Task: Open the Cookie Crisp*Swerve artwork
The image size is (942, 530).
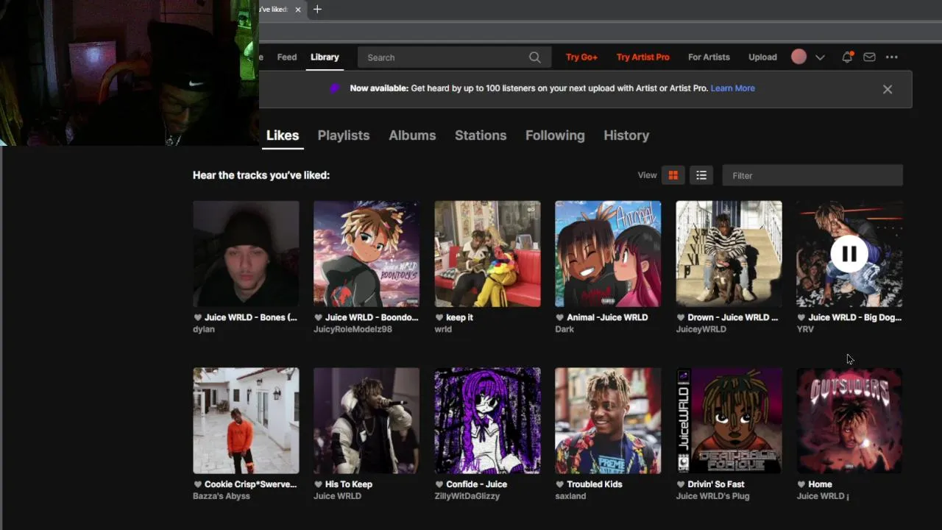Action: [246, 421]
